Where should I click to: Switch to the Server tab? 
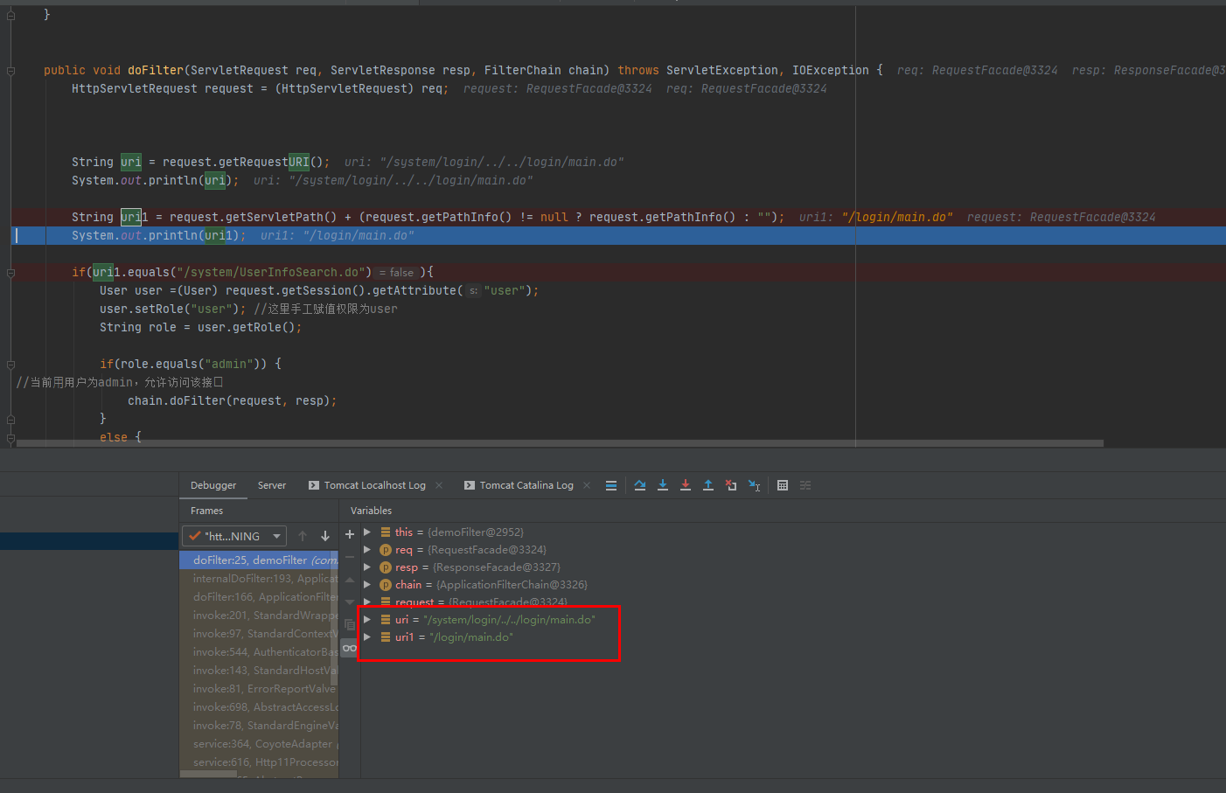point(271,485)
